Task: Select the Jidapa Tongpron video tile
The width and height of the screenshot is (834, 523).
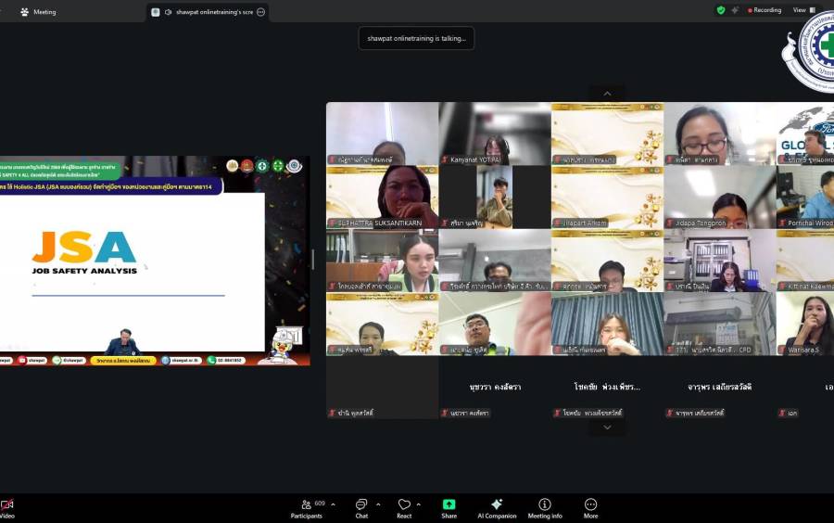Action: pos(720,198)
